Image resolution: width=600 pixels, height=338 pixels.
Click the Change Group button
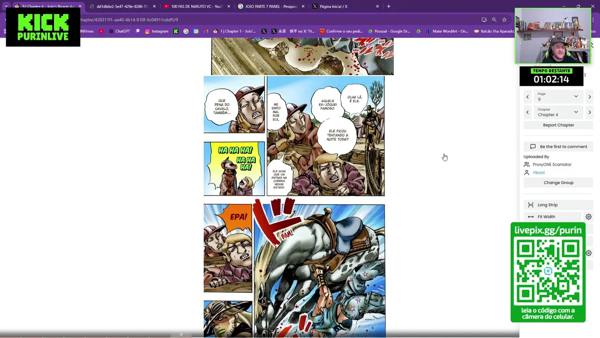(x=558, y=183)
